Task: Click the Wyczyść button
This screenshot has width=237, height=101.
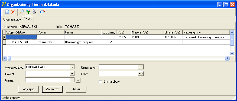Action: pos(28,89)
